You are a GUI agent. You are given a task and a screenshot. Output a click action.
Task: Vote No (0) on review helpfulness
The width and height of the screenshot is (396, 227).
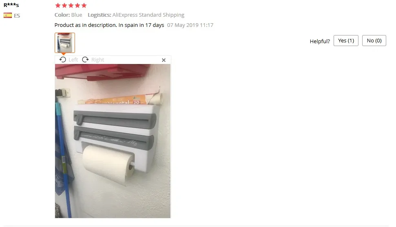(x=374, y=41)
